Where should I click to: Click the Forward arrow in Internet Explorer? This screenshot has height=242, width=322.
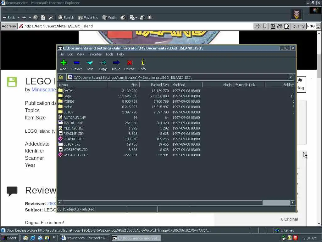point(24,18)
